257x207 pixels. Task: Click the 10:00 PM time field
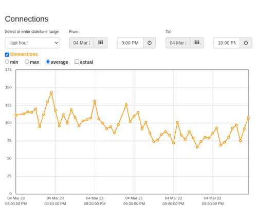[227, 43]
